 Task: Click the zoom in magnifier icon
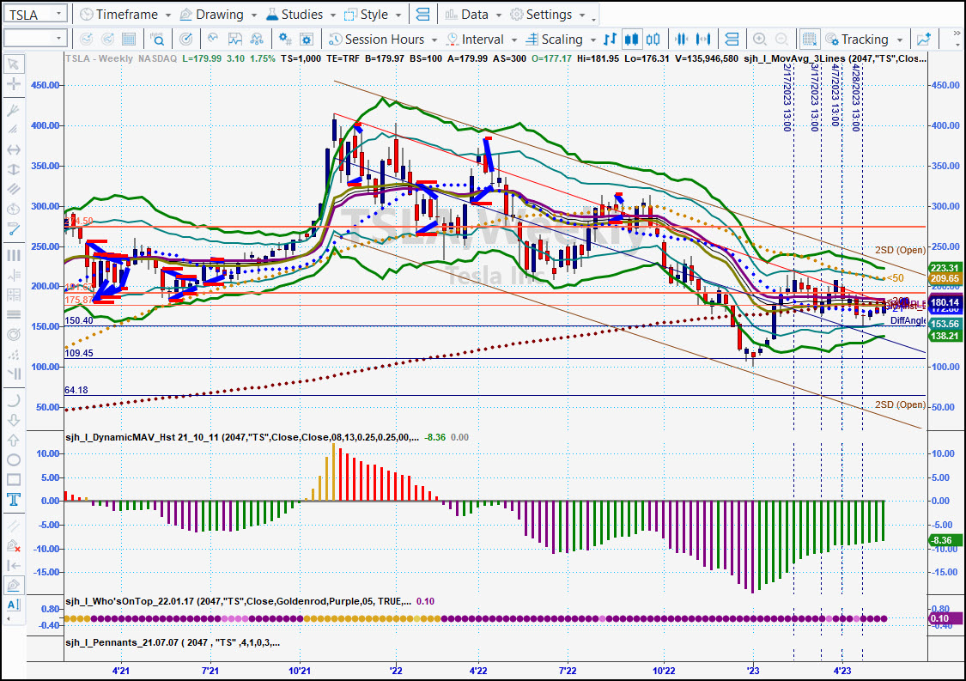tap(760, 40)
